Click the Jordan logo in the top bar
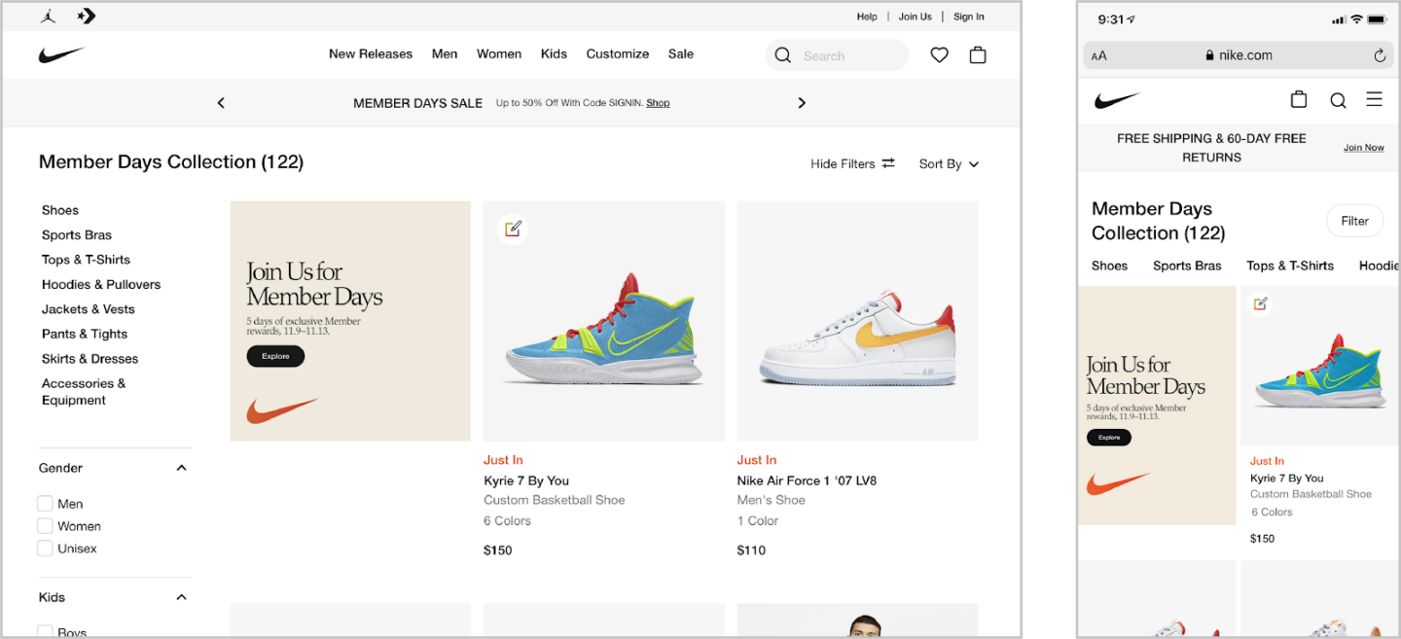 49,16
